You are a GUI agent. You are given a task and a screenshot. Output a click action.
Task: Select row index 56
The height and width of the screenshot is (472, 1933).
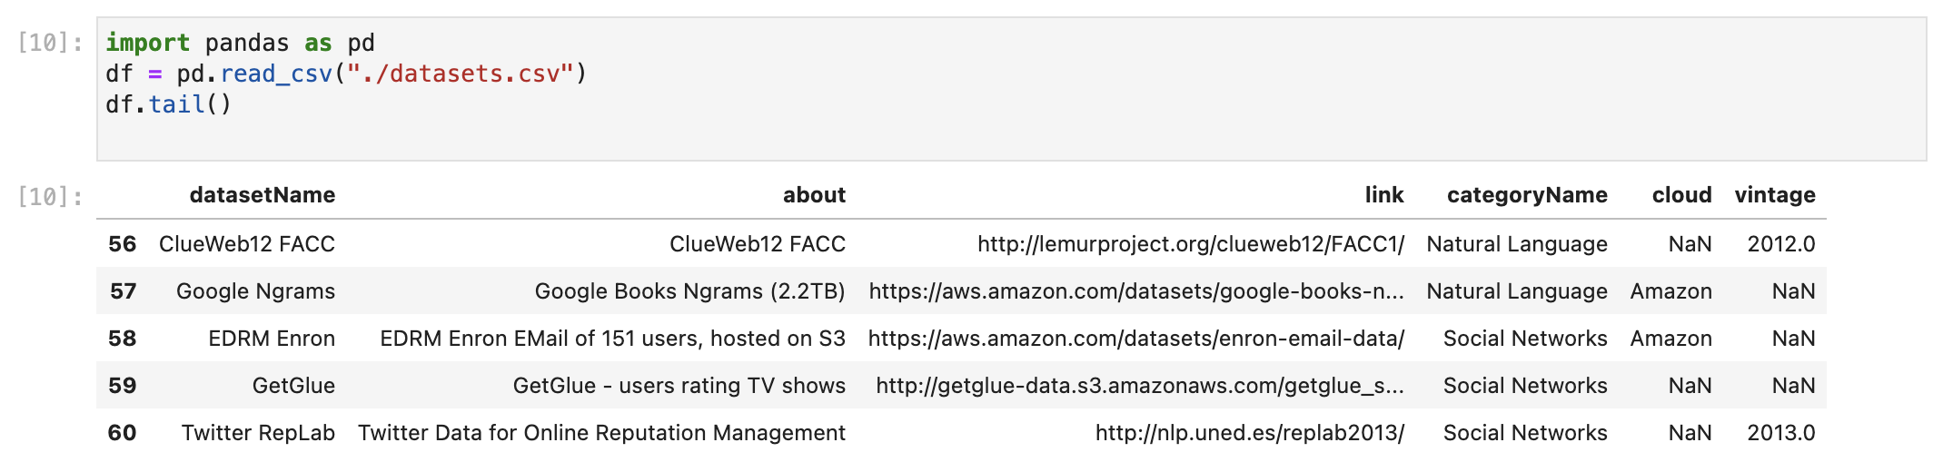[x=122, y=244]
